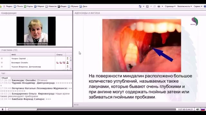Click chat message from Бикбаев Фархад Самара
Image resolution: width=206 pixels, height=115 pixels.
click(25, 99)
